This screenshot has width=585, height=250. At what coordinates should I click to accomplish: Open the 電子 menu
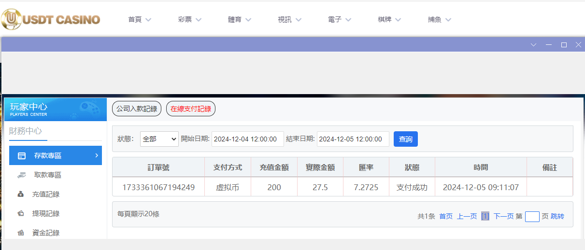[x=339, y=20]
